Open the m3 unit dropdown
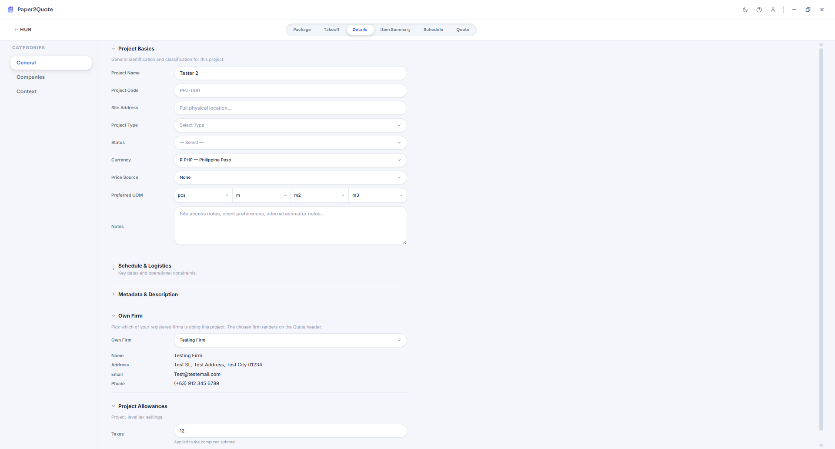The height and width of the screenshot is (449, 835). point(377,195)
